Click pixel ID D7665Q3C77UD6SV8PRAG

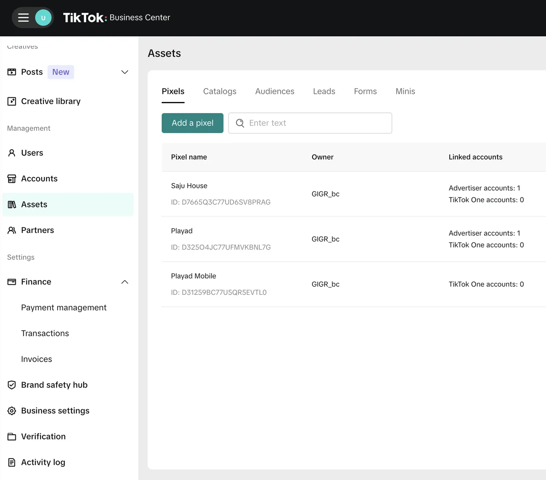point(221,202)
